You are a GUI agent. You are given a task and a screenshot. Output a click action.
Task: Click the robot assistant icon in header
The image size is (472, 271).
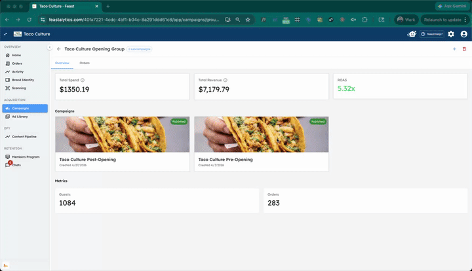tap(412, 34)
